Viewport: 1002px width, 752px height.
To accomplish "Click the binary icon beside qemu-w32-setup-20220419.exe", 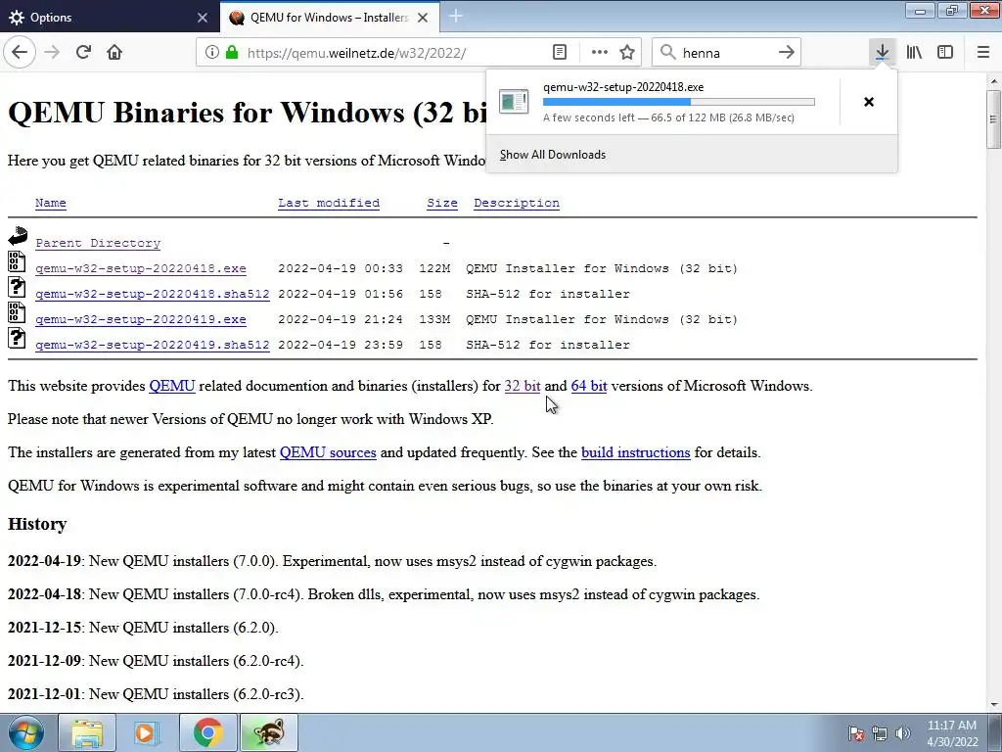I will tap(17, 312).
